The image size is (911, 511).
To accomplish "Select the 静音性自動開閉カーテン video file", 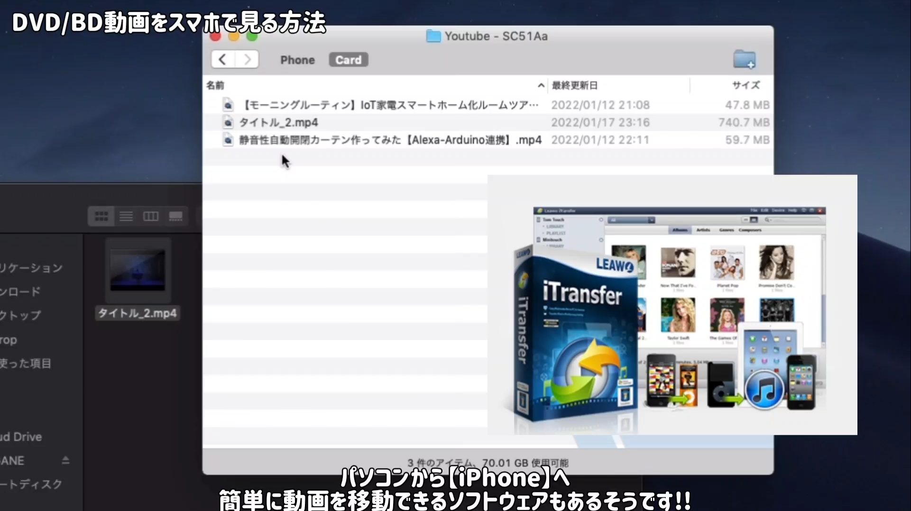I will tap(390, 140).
